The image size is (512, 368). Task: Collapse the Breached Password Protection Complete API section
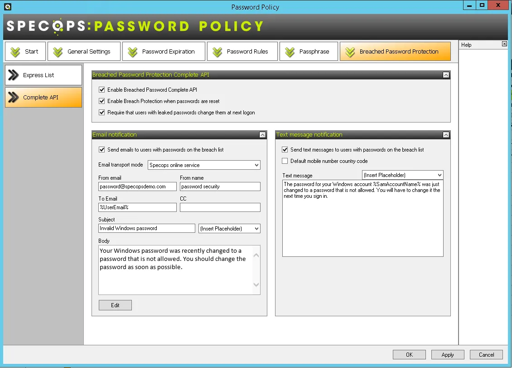[x=446, y=75]
